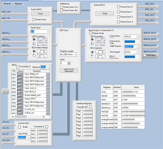The image size is (163, 149).
Task: Click Serial Input second LRCLK waveform icon
Action: (x=42, y=44)
